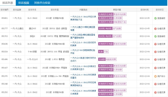This screenshot has width=168, height=97.
Task: Click the 投诉车系 column header
Action: click(32, 10)
